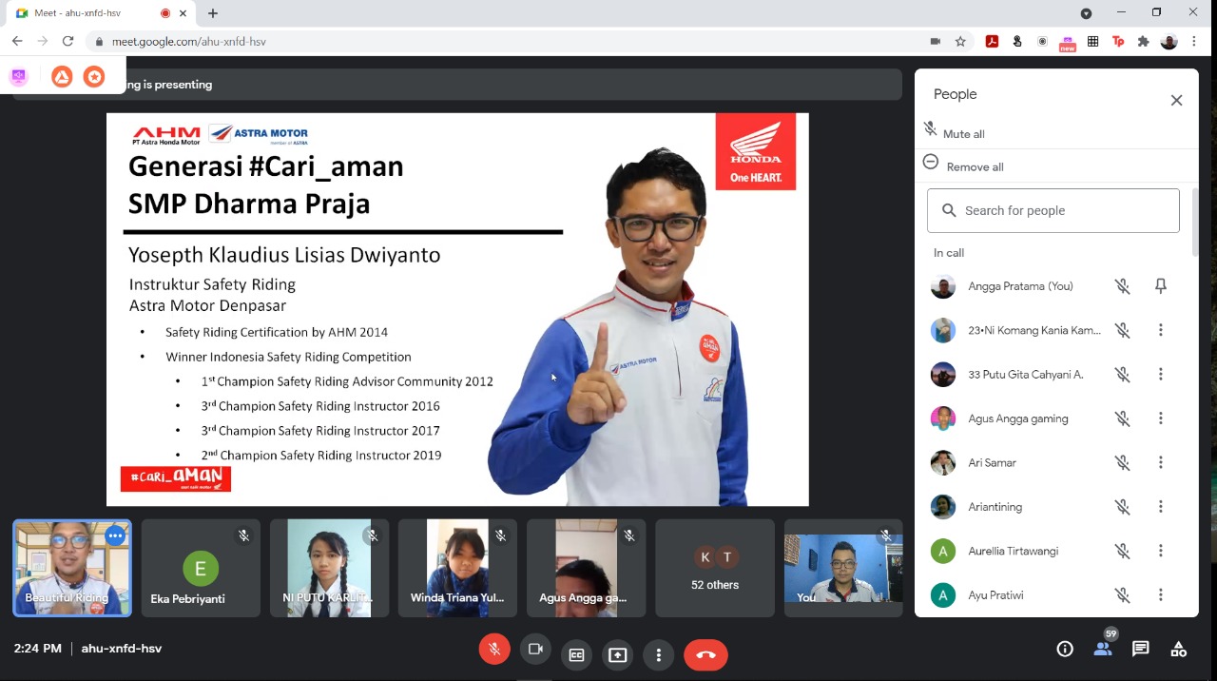Toggle the People panel icon showing 59
The width and height of the screenshot is (1217, 681).
[x=1103, y=649]
